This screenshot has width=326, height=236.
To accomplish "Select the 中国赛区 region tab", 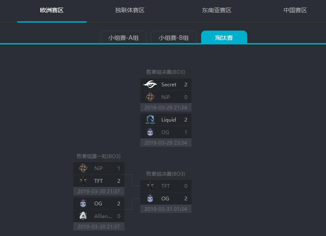I will 295,10.
